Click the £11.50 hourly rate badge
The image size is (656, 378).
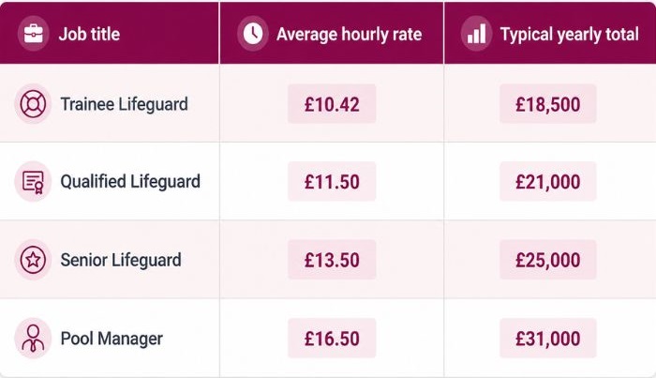[332, 182]
